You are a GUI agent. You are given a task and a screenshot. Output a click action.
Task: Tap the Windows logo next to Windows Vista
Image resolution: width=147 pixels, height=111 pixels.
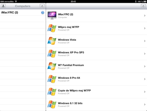(52, 41)
